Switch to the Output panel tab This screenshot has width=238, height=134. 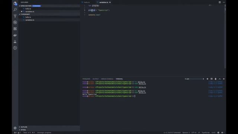click(96, 79)
